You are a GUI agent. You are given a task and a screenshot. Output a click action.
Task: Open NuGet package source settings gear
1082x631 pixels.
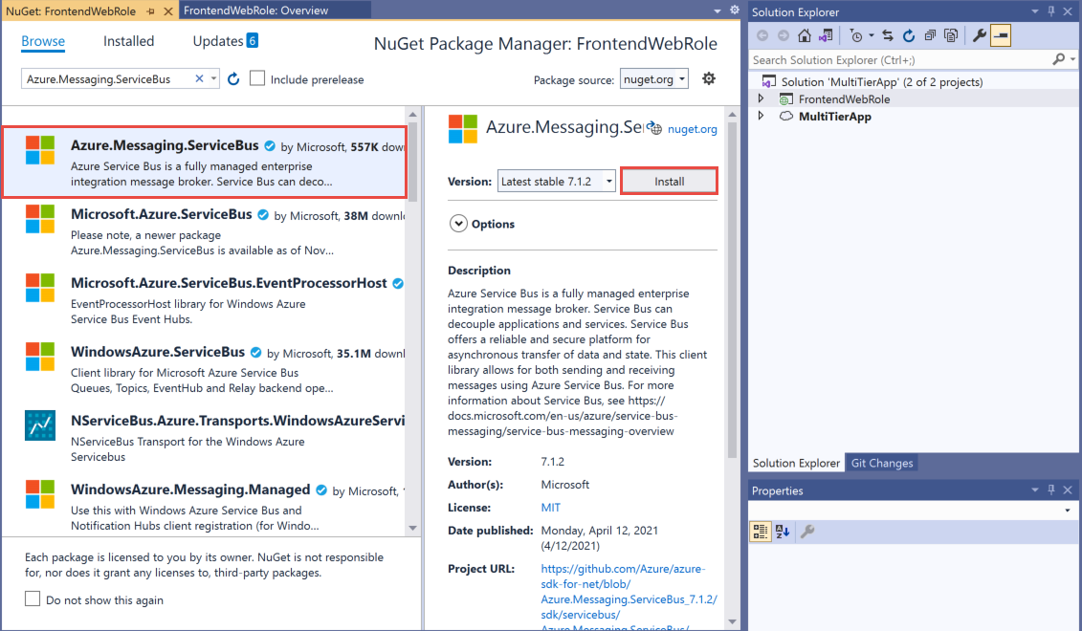[x=709, y=78]
